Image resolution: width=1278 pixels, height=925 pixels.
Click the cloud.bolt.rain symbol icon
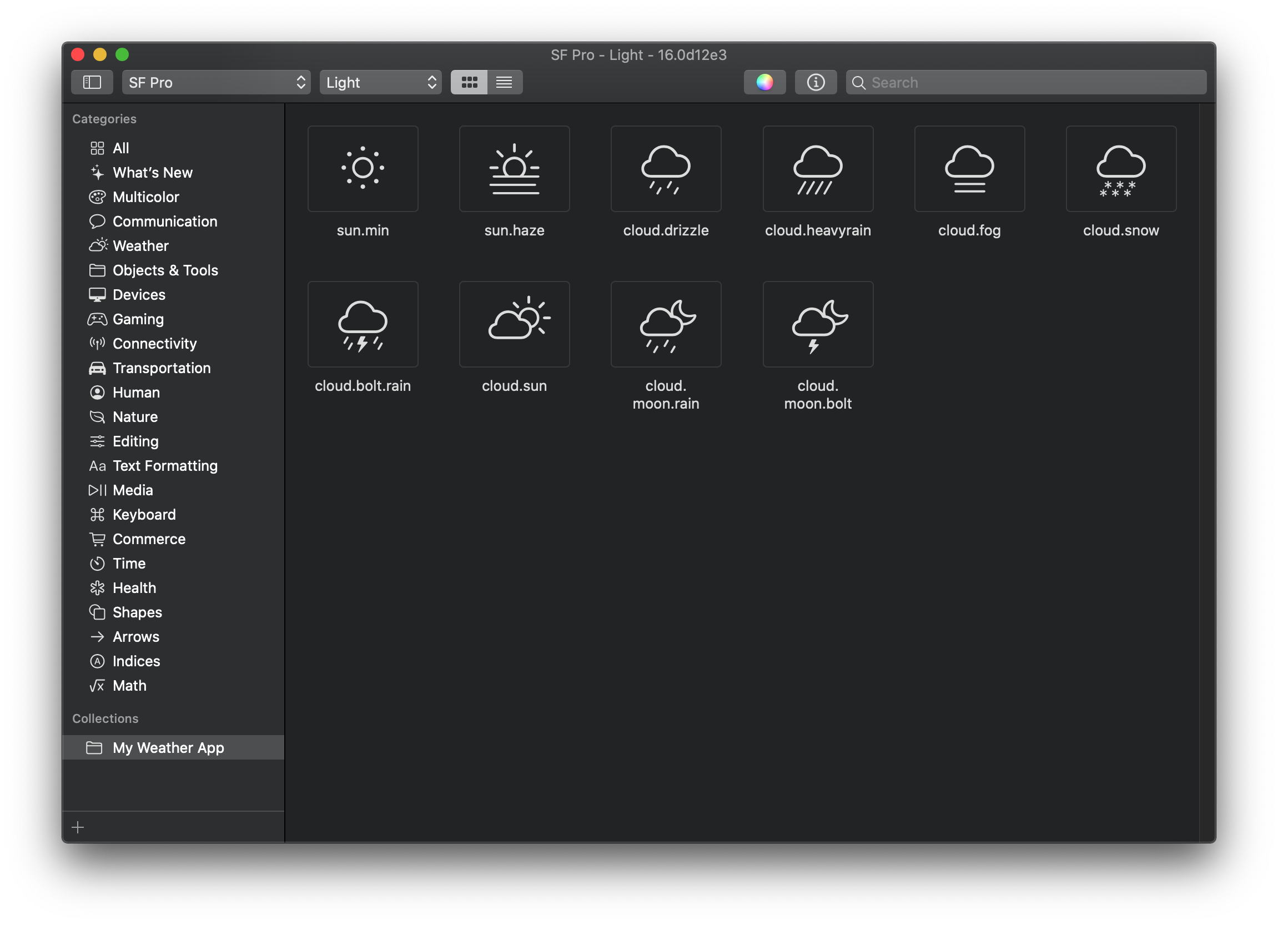(363, 324)
